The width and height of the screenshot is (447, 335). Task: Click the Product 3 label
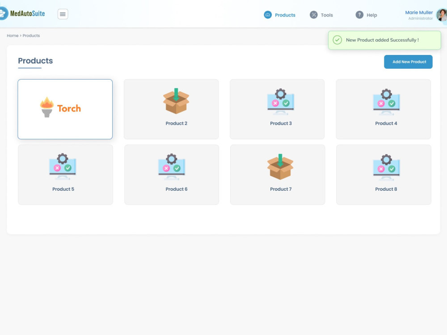pos(281,123)
